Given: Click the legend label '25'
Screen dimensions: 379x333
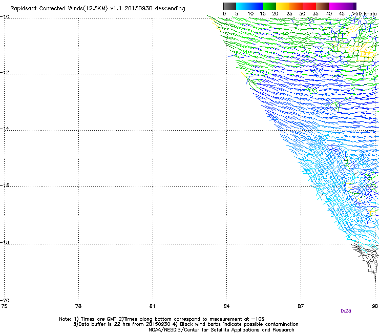Looking at the screenshot, I should 289,13.
